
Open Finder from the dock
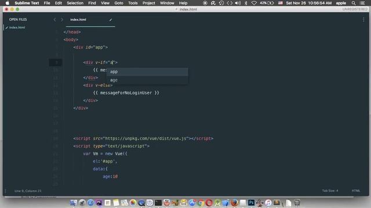coord(74,203)
